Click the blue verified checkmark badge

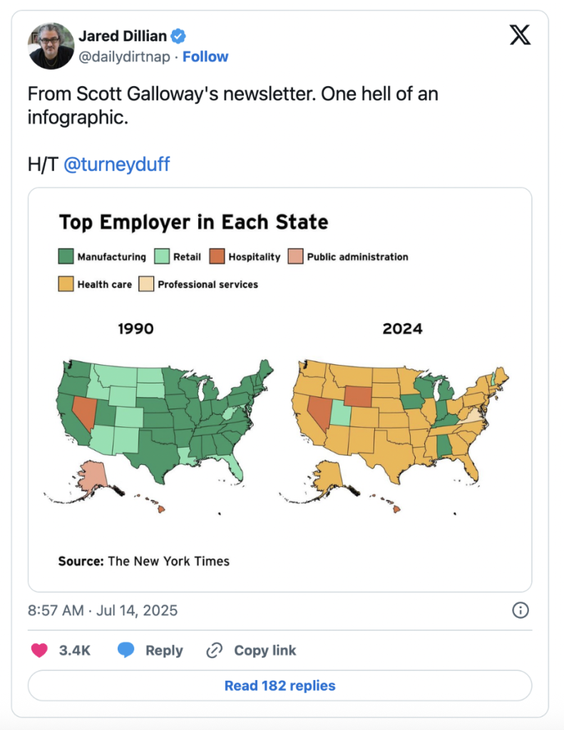click(x=182, y=36)
